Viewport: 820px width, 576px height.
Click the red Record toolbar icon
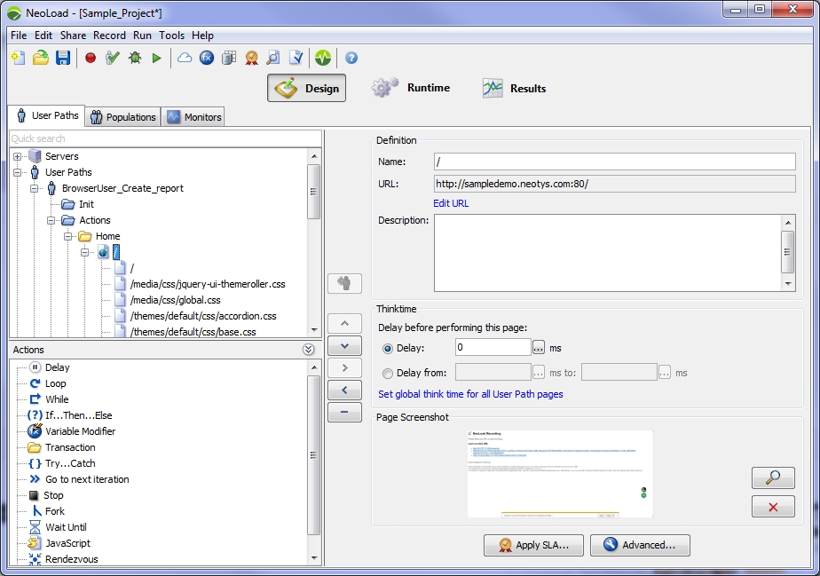[91, 58]
